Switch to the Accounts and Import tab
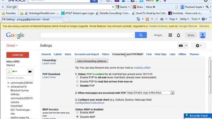 [x=87, y=54]
